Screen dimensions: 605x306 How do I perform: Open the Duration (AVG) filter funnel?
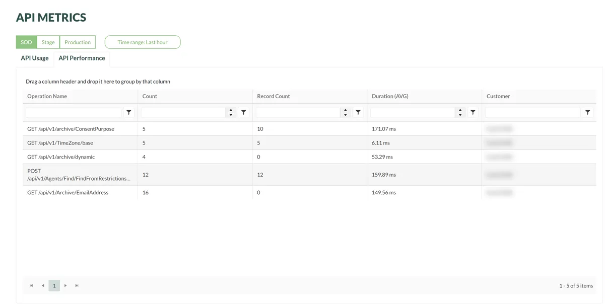pyautogui.click(x=473, y=113)
